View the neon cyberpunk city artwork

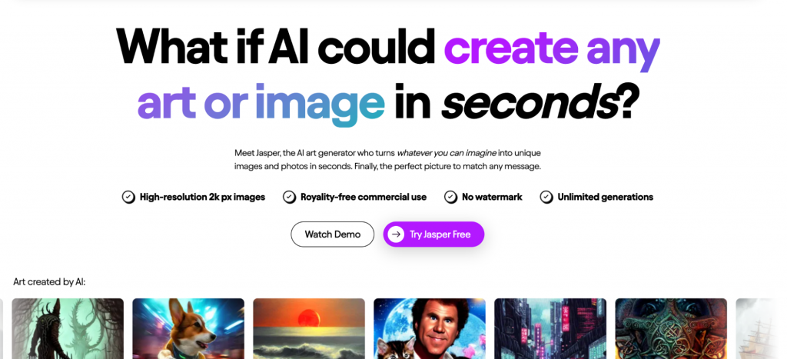pos(550,329)
